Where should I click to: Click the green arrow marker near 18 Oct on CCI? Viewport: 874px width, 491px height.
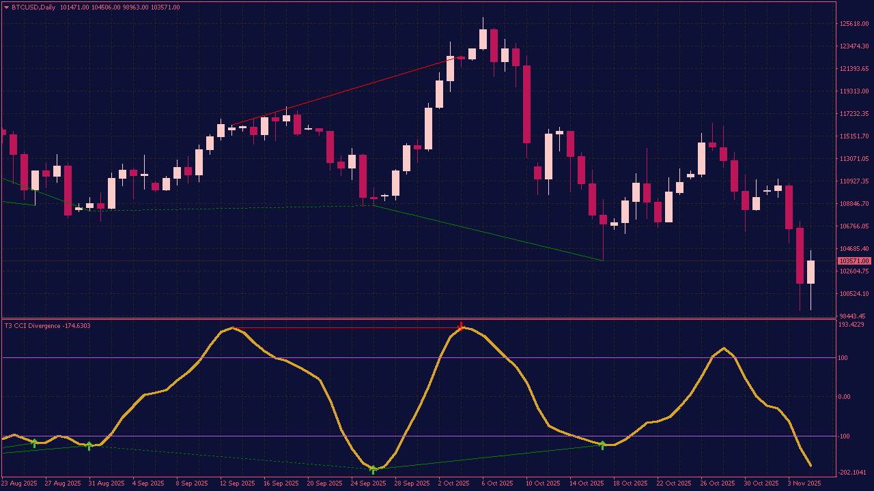[602, 444]
